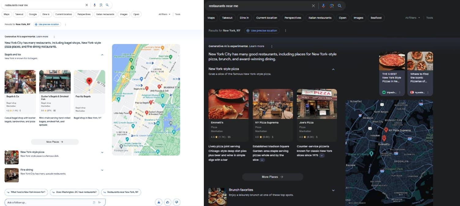
Task: Click the thumbs up feedback icon in light page
Action: (167, 202)
